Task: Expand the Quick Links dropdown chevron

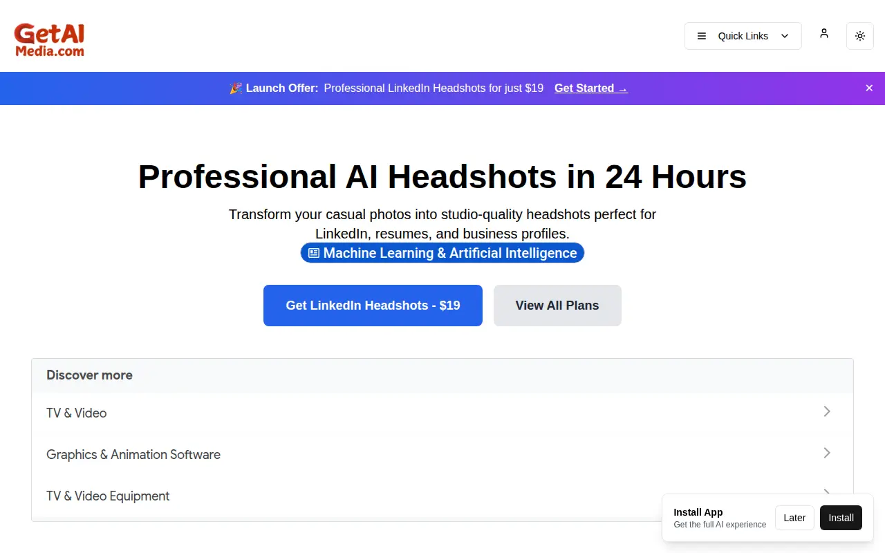Action: tap(785, 36)
